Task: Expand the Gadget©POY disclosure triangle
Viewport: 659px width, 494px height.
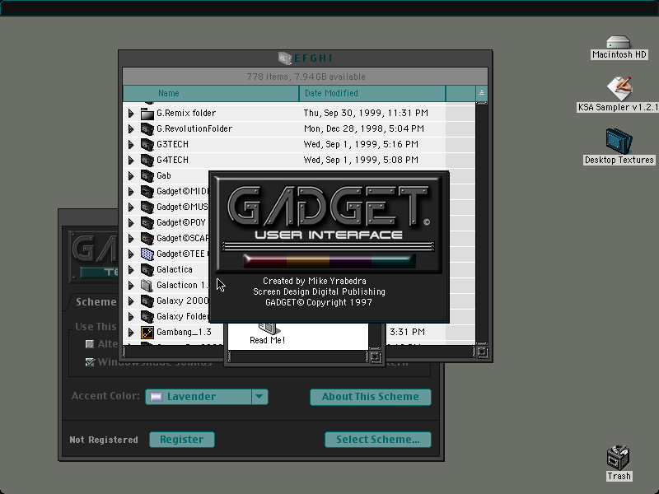Action: click(131, 222)
